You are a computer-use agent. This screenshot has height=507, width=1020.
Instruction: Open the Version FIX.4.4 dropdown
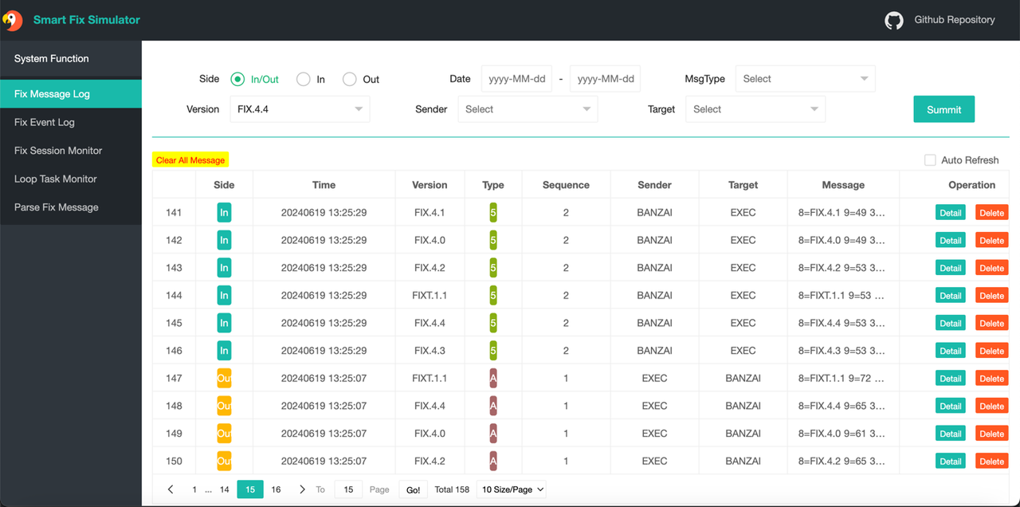pyautogui.click(x=300, y=109)
